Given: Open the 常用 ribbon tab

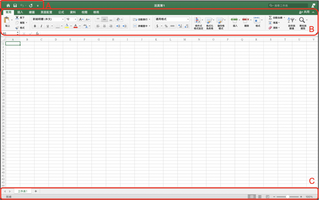Looking at the screenshot, I should click(x=8, y=12).
